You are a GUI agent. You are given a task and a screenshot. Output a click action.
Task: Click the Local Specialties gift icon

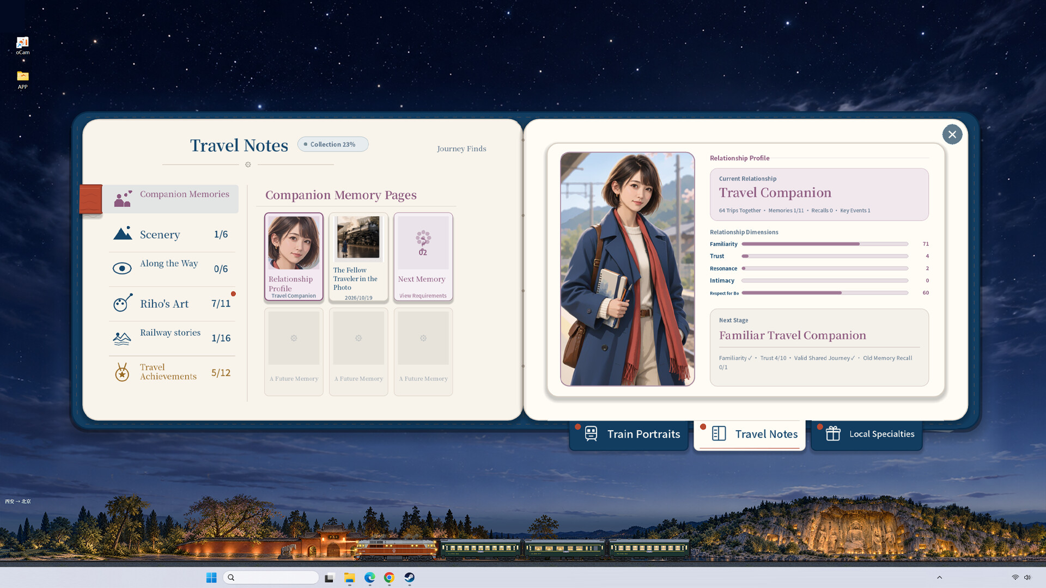pyautogui.click(x=833, y=433)
